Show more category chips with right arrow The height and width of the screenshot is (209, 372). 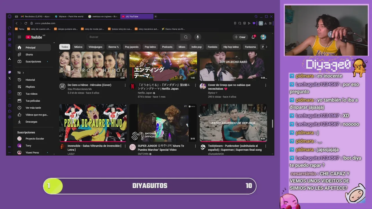266,47
